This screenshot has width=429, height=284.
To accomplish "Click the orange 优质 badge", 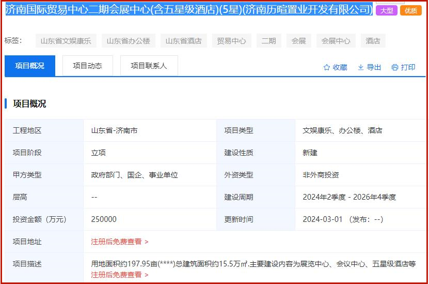I will [x=411, y=11].
